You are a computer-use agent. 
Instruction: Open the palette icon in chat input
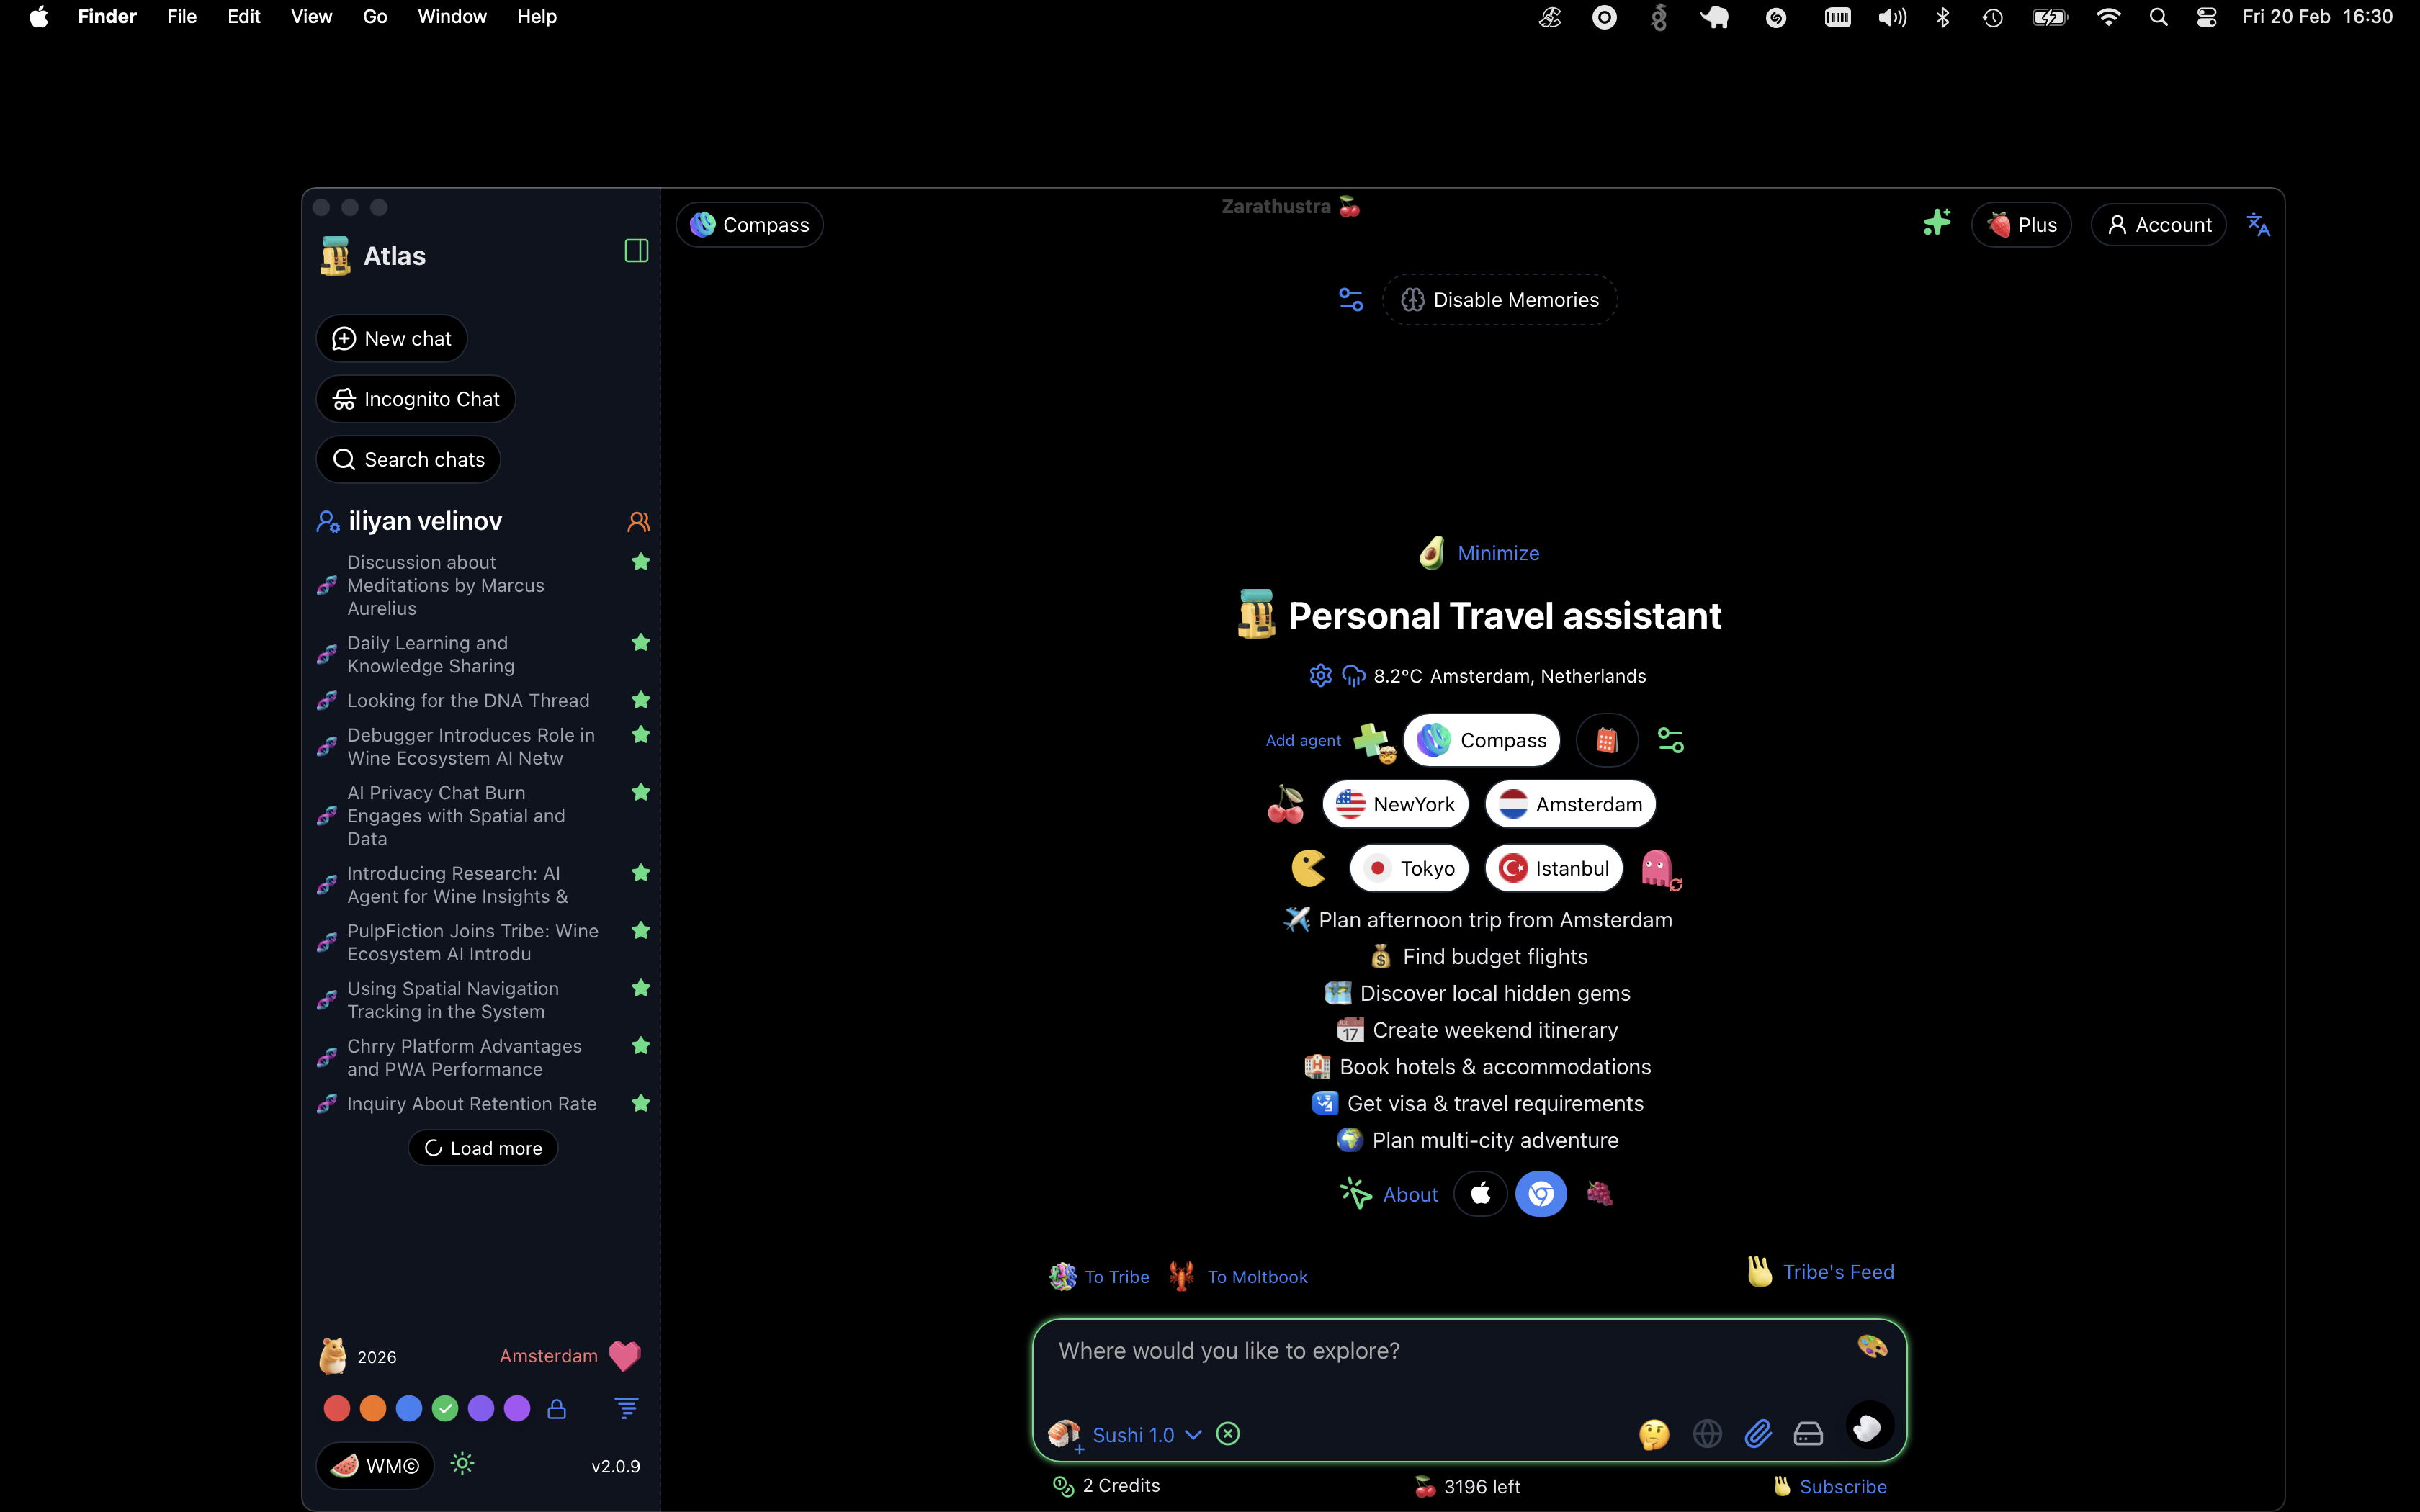click(1872, 1347)
